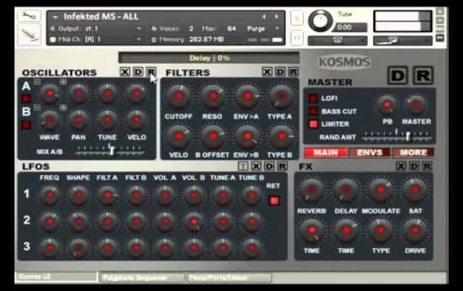This screenshot has height=291, width=463.
Task: Click the D button in the LFOs header
Action: (x=269, y=166)
